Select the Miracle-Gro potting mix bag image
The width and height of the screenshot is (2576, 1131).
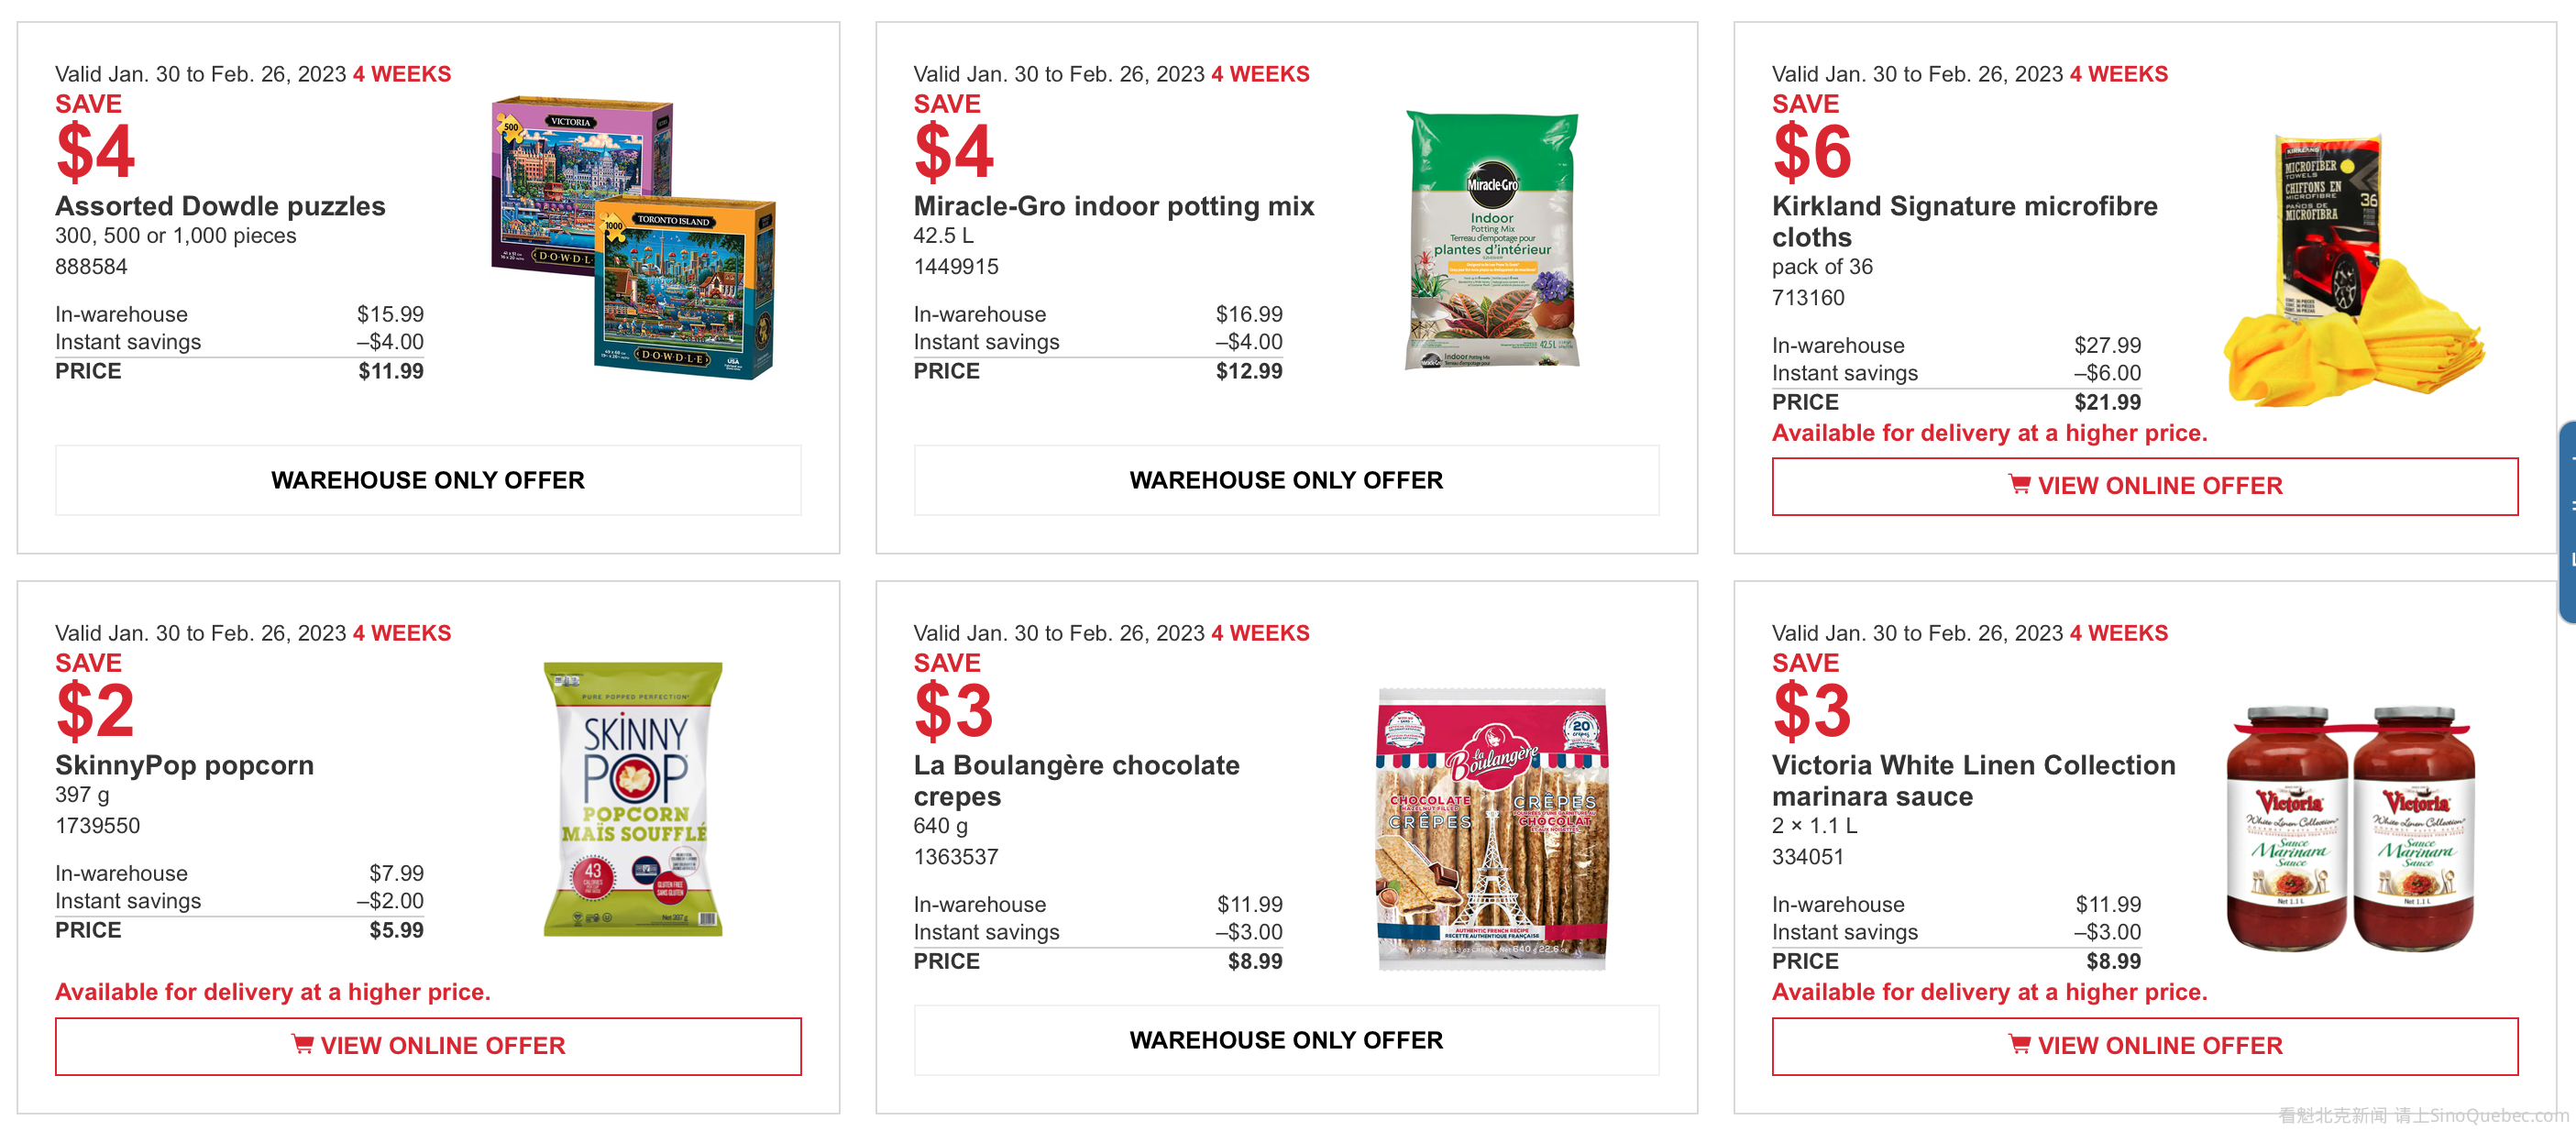click(1491, 240)
